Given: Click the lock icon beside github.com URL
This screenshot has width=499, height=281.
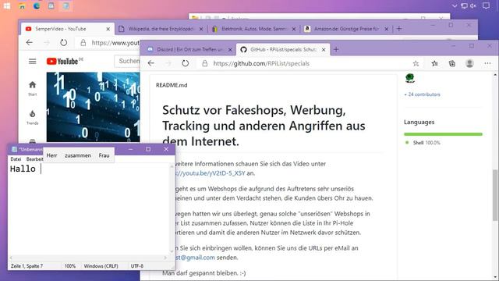Looking at the screenshot, I should pos(204,63).
